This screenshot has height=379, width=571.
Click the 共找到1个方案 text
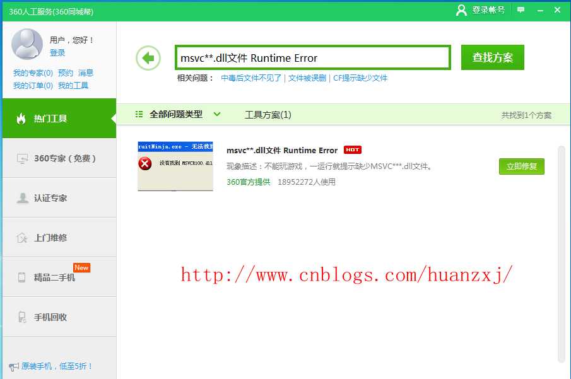526,115
